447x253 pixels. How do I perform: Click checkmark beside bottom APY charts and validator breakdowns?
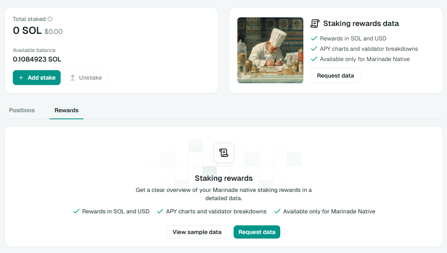tap(160, 211)
